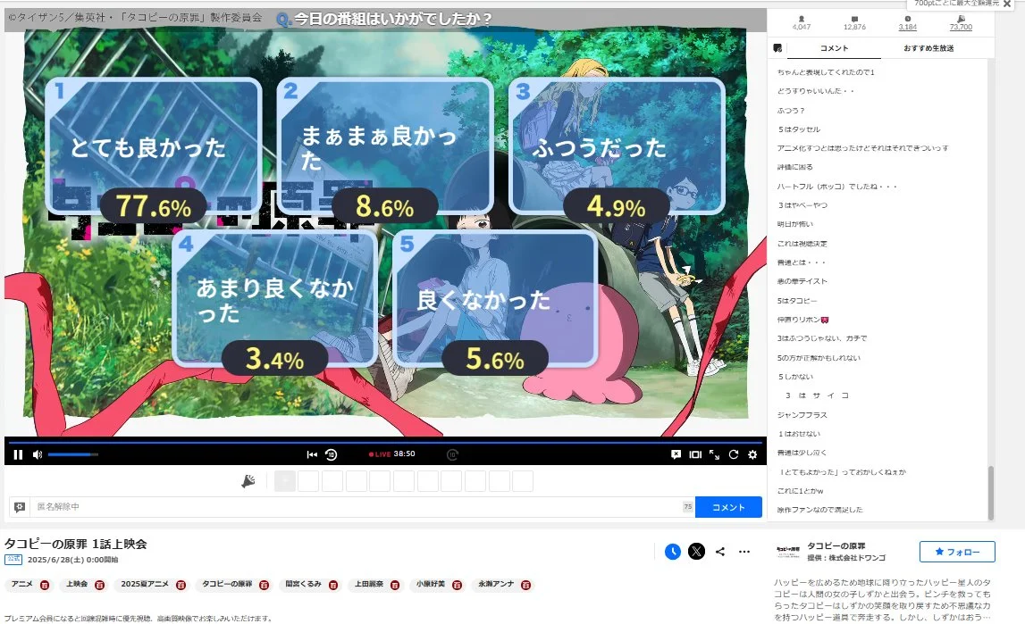Open the 間宮くるみ tag

pyautogui.click(x=303, y=584)
